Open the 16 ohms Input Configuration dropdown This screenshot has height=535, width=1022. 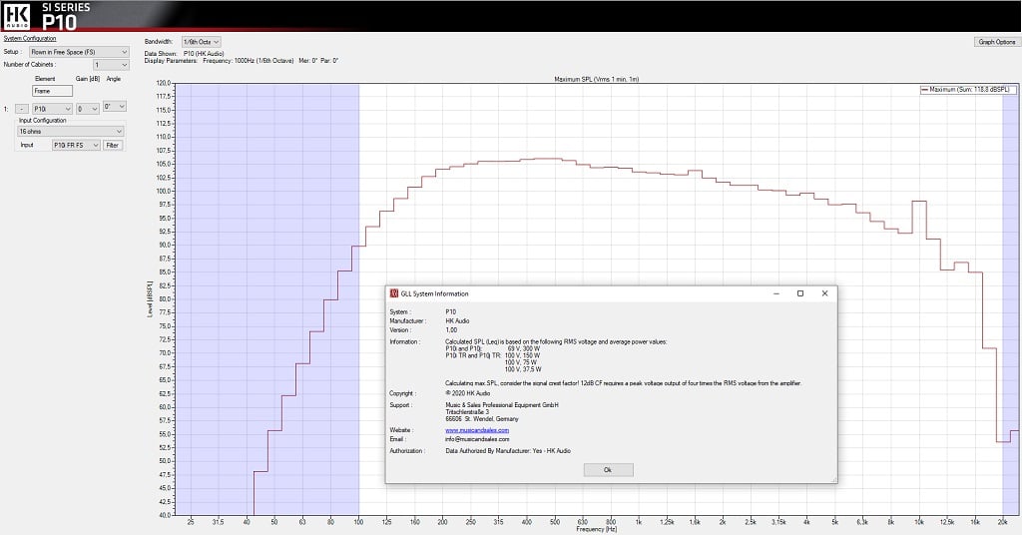[71, 131]
